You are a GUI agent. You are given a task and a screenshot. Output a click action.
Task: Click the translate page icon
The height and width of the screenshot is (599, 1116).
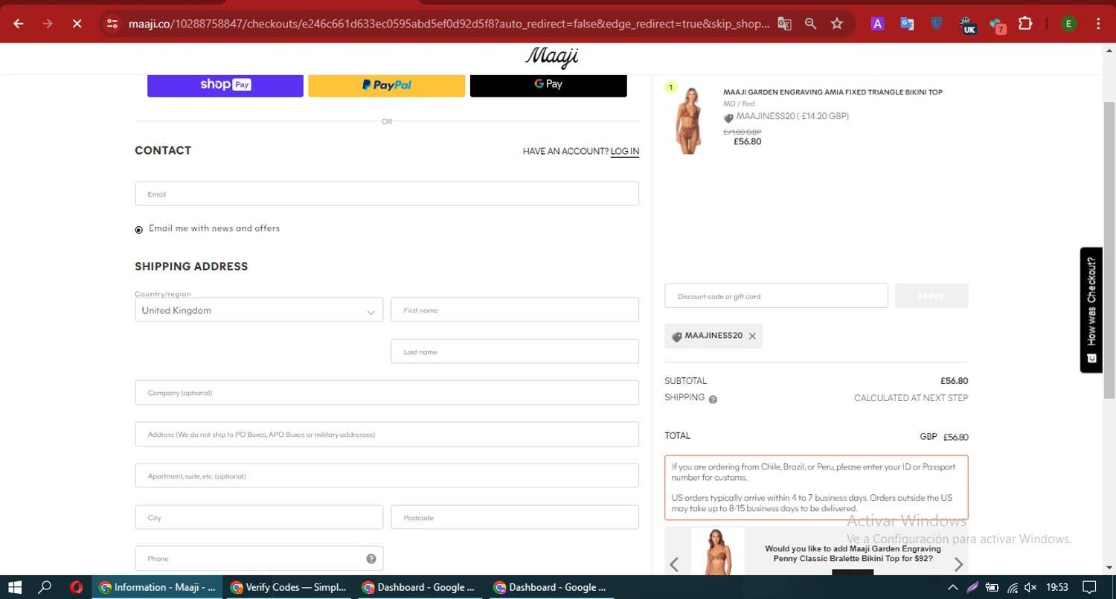tap(784, 24)
